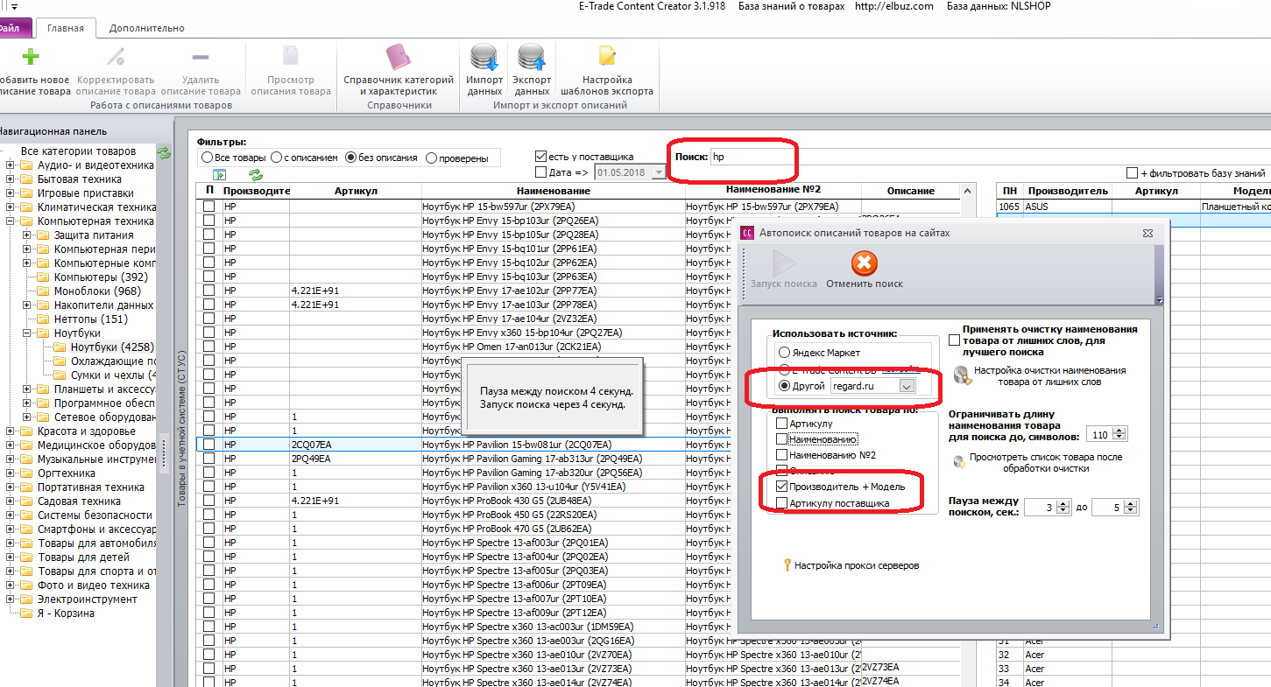The height and width of the screenshot is (687, 1271).
Task: Collapse the 'Ноутбуки' parent node
Action: 27,333
